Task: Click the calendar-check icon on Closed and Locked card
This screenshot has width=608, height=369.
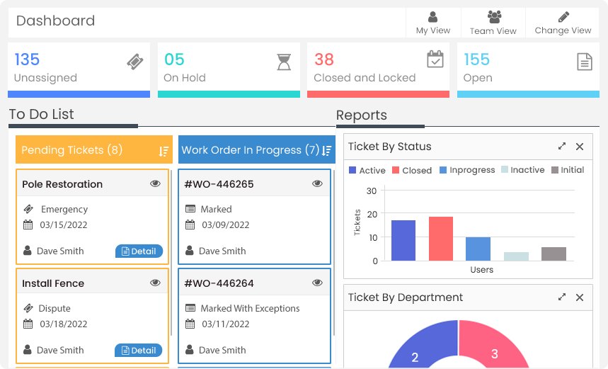Action: [x=435, y=59]
